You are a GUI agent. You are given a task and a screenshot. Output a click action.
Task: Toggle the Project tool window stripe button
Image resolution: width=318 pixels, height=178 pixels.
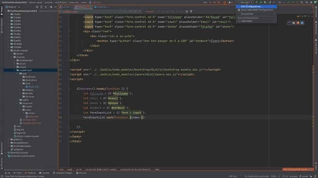point(1,10)
